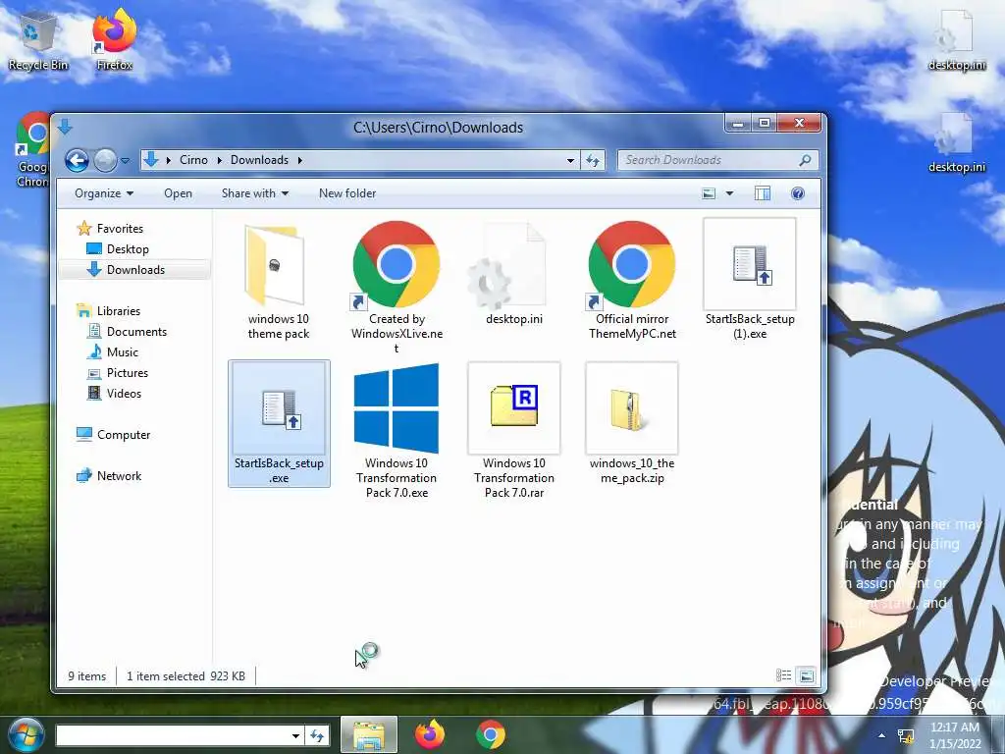Select Windows 10 Transformation Pack 7.0.rar
This screenshot has width=1005, height=754.
tap(514, 431)
